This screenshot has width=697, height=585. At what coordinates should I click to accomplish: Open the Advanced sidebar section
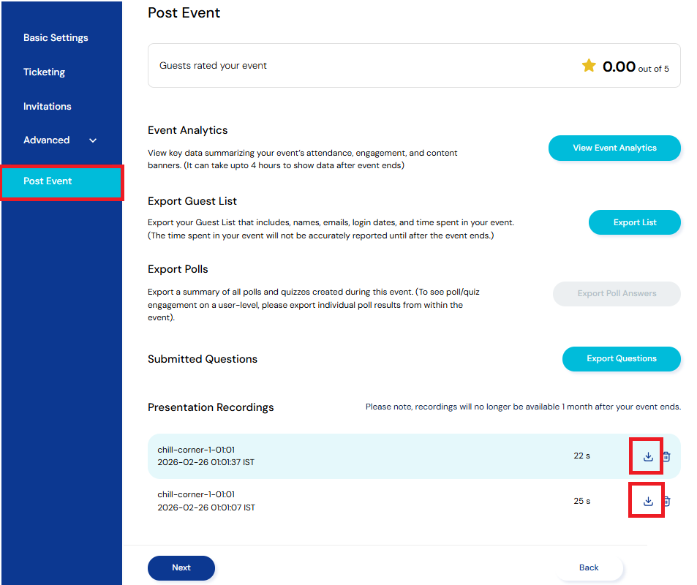pyautogui.click(x=47, y=140)
